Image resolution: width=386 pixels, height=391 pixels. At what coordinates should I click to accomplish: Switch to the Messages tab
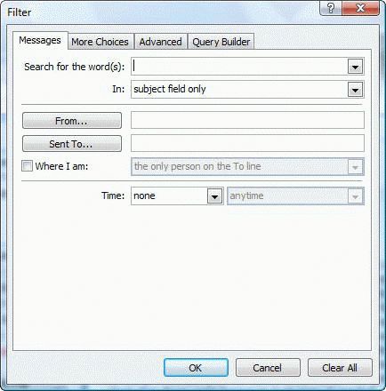[40, 40]
